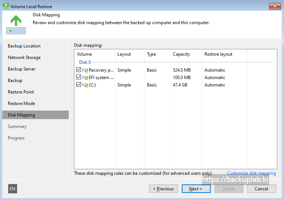Go to the Network Storage step

point(24,58)
